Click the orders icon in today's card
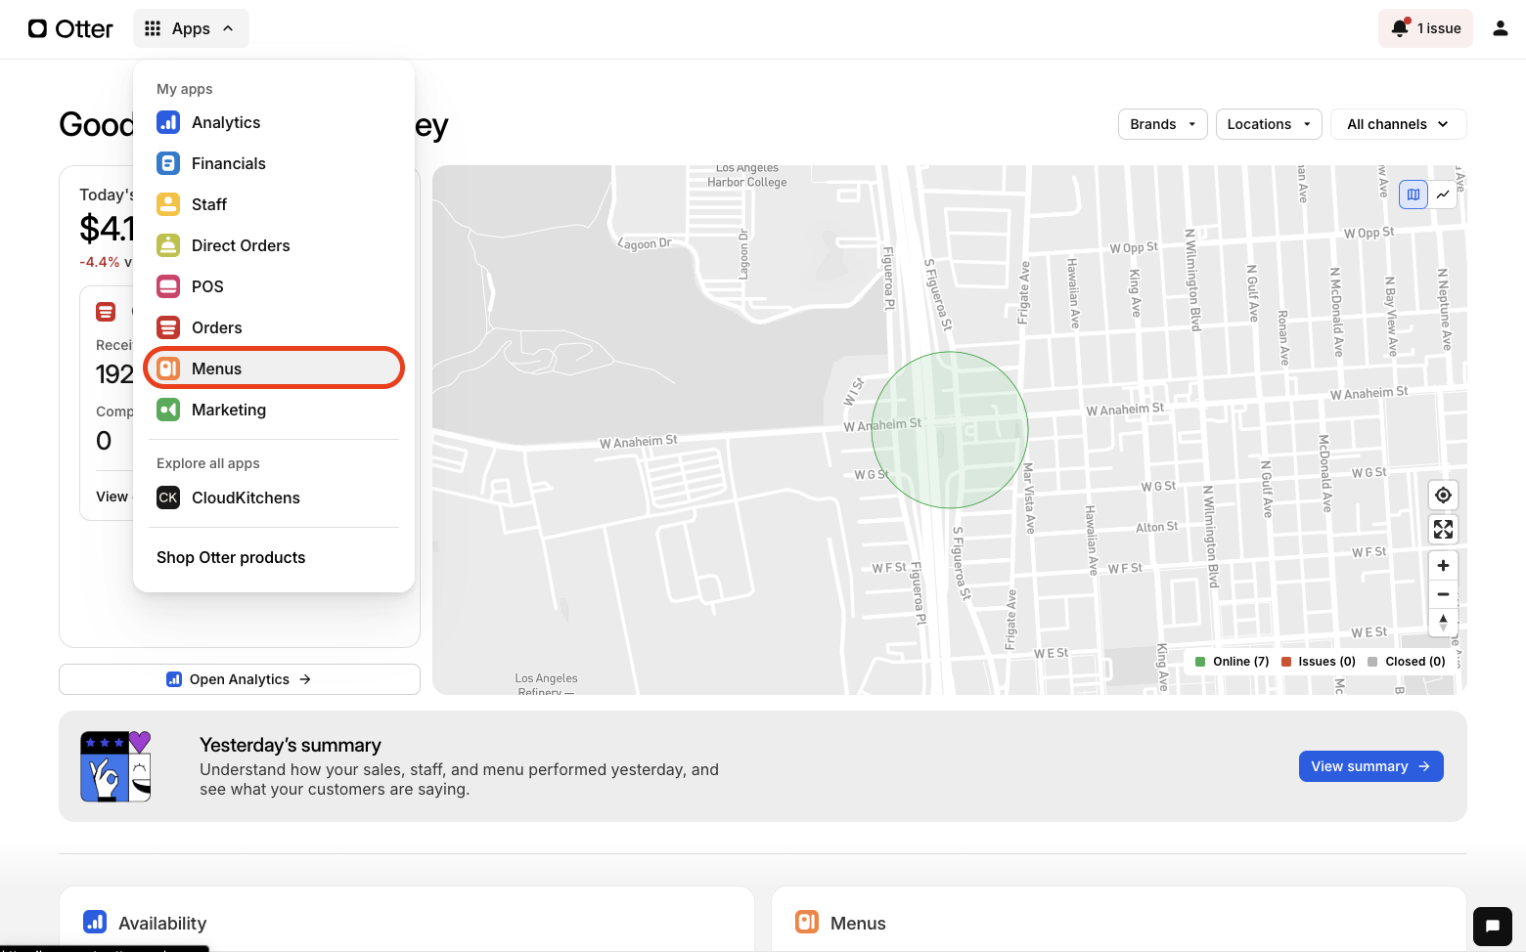 point(106,312)
